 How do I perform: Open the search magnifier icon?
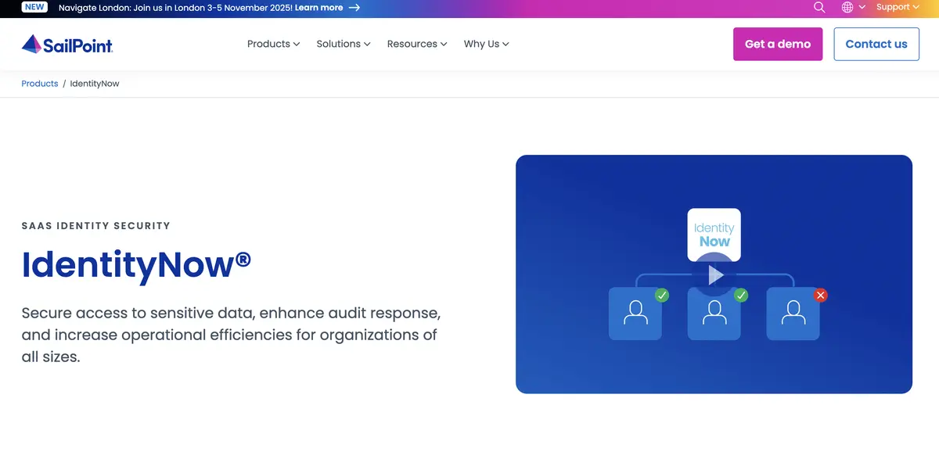pyautogui.click(x=819, y=7)
